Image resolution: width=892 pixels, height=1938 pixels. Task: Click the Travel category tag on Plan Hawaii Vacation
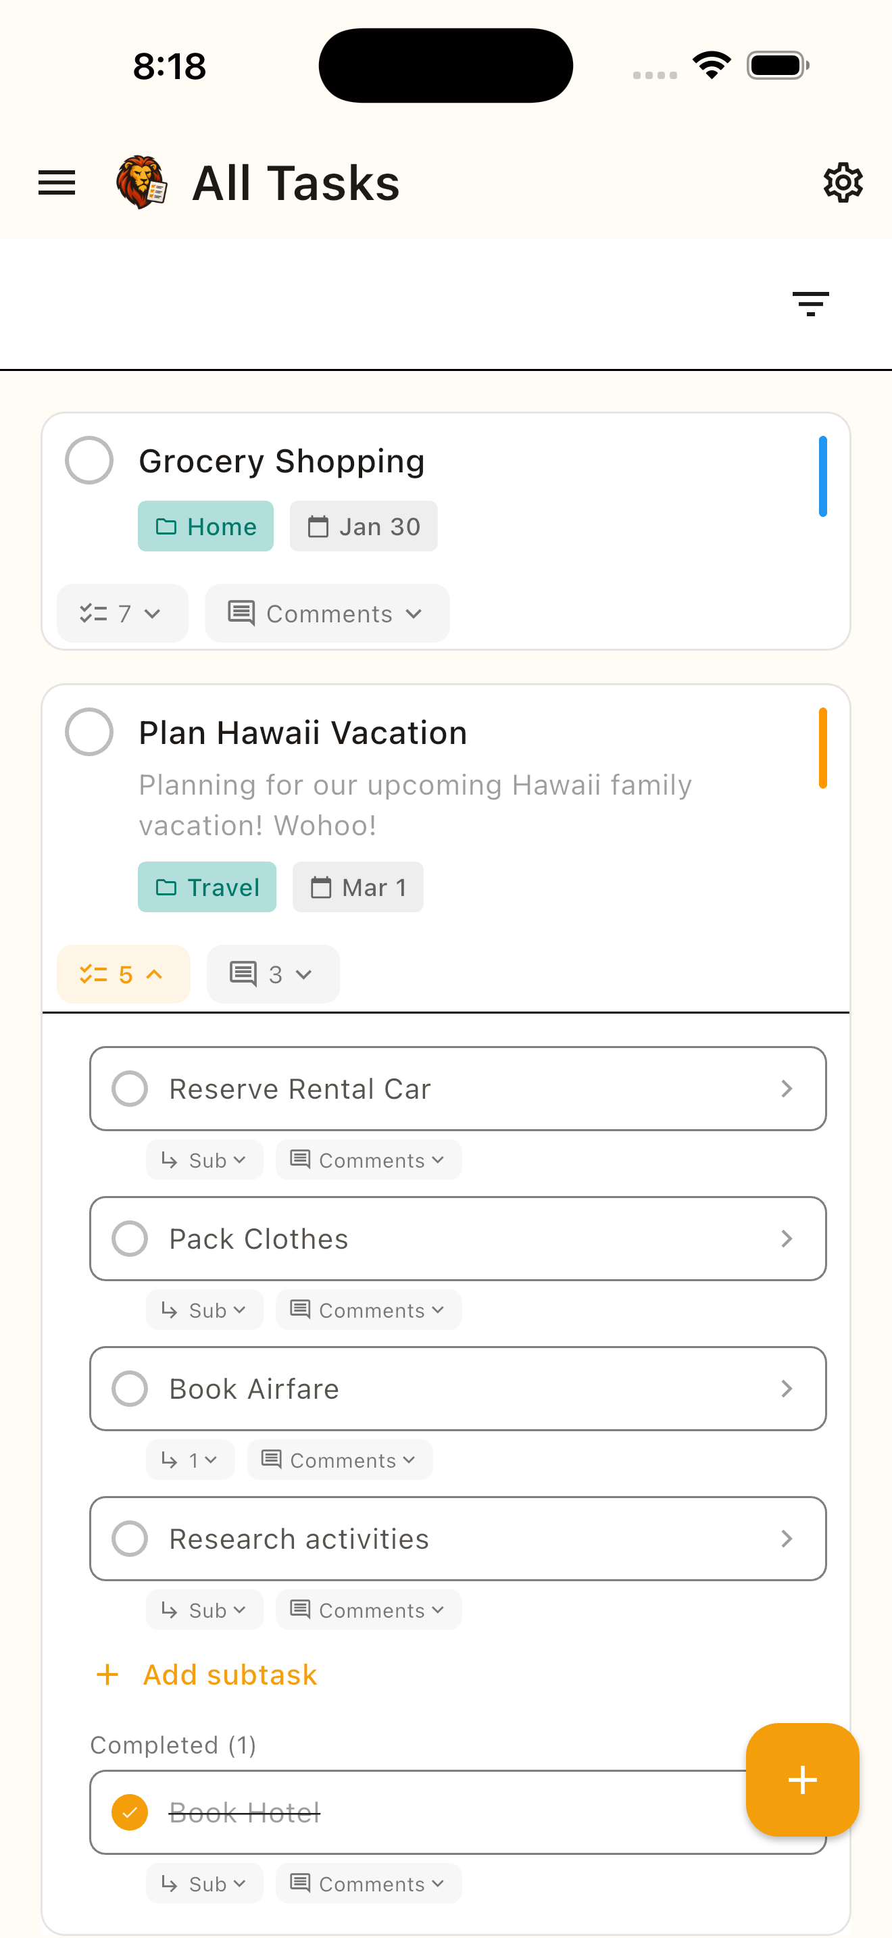tap(207, 887)
